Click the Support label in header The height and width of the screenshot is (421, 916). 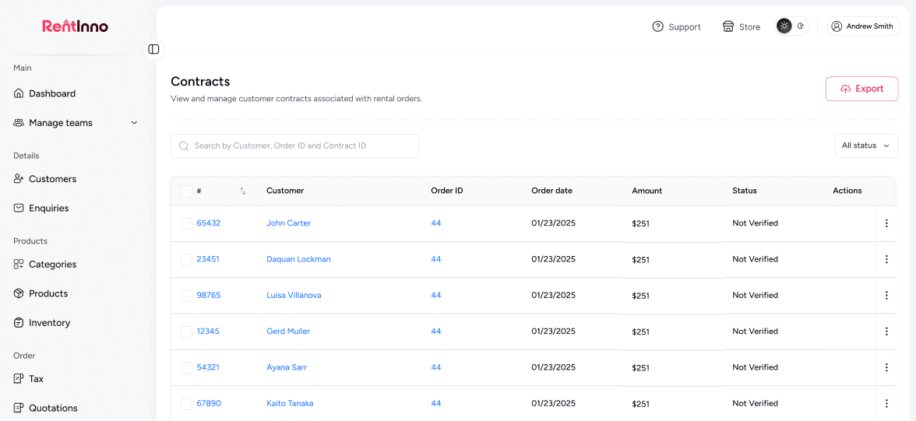point(685,27)
